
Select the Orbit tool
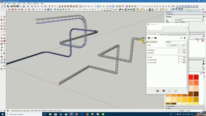click(2, 57)
